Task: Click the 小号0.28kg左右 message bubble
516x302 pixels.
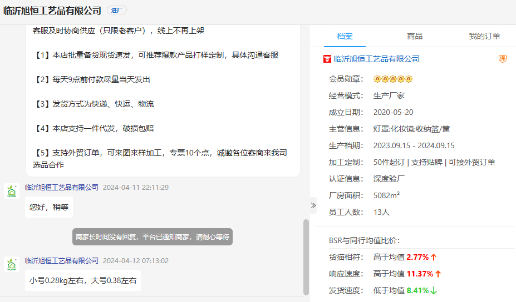Action: [82, 280]
